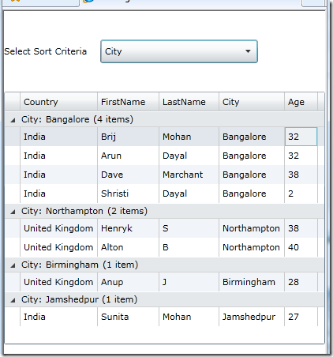Screen dimensions: 333x357
Task: Sort by the FirstName column header
Action: [x=128, y=102]
